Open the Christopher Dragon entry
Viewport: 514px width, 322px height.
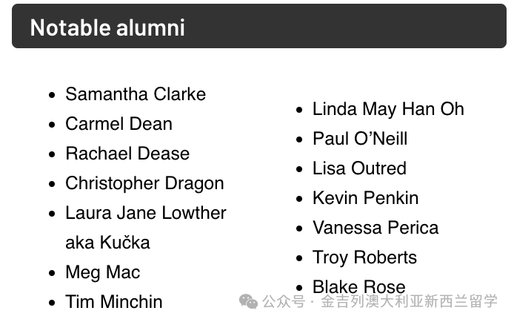point(144,183)
